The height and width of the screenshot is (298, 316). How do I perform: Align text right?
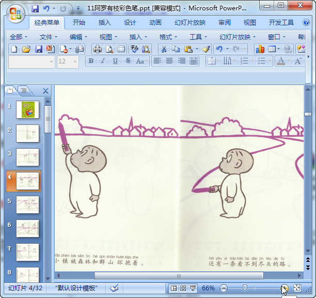coord(182,61)
